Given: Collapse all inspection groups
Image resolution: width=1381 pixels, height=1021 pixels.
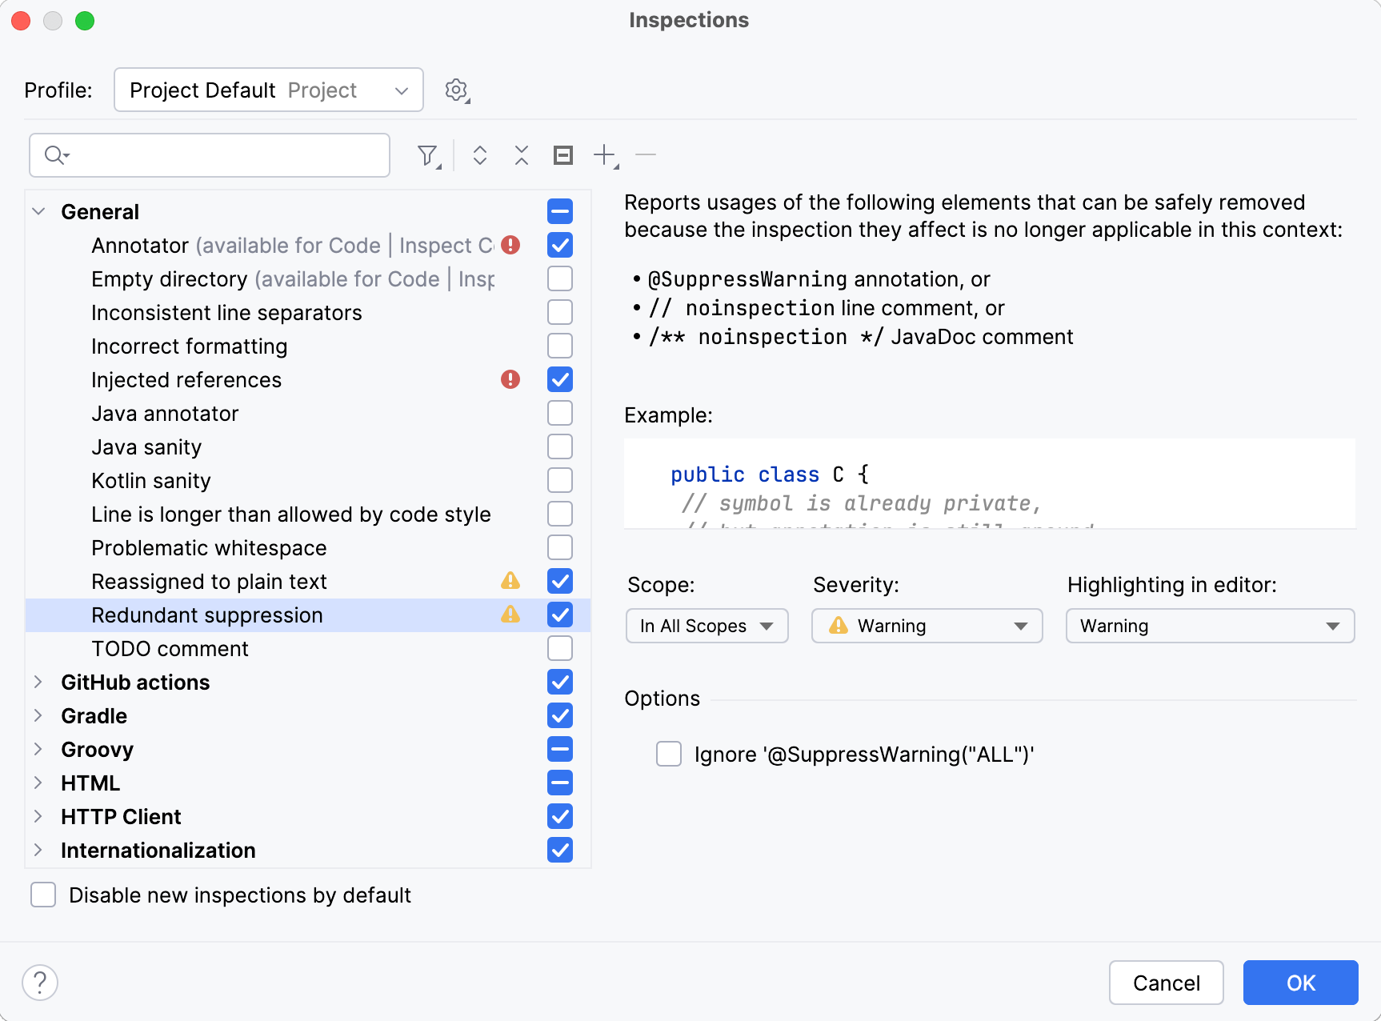Looking at the screenshot, I should [521, 154].
